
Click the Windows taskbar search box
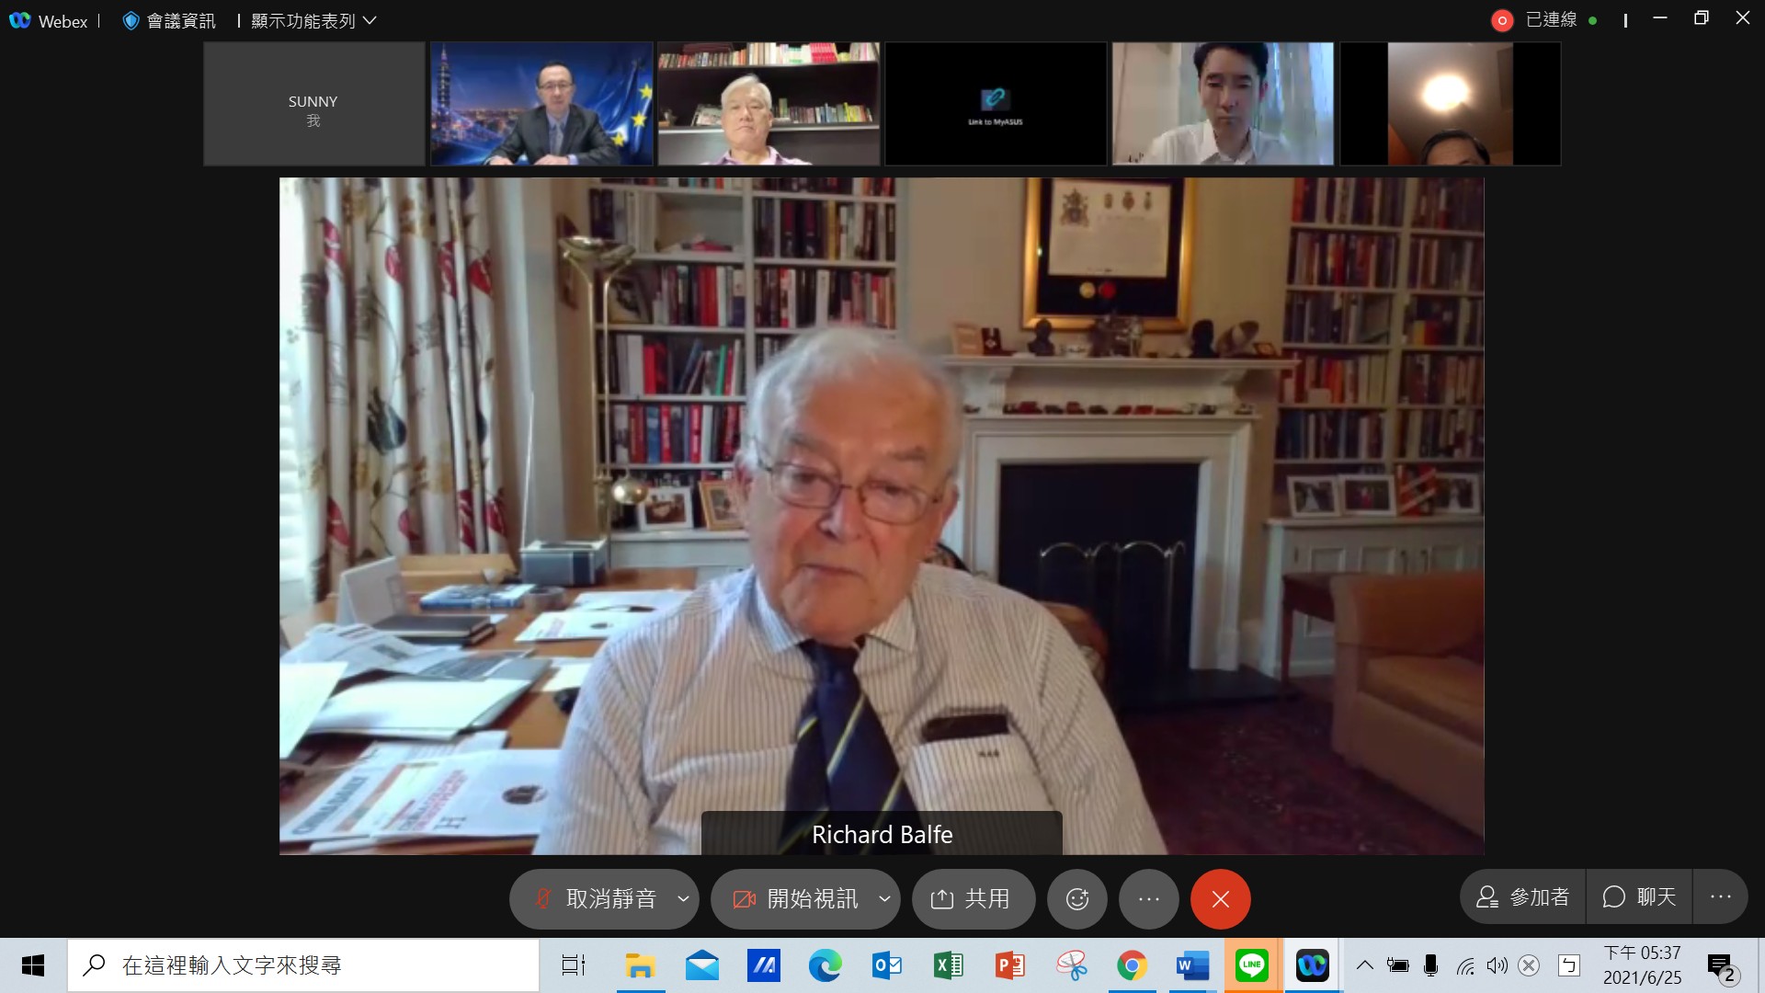[303, 965]
